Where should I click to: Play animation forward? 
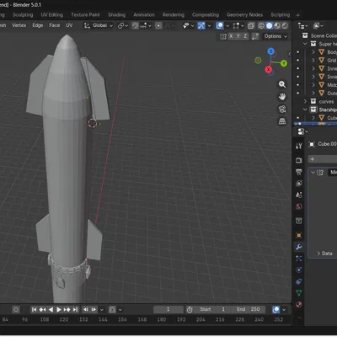tap(59, 310)
